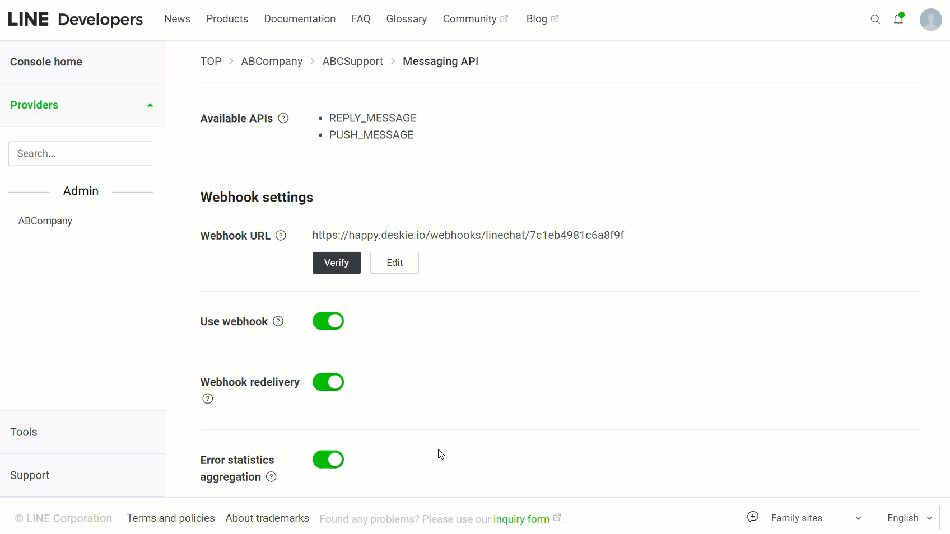The width and height of the screenshot is (950, 534).
Task: Turn off Webhook redelivery switch
Action: [328, 382]
